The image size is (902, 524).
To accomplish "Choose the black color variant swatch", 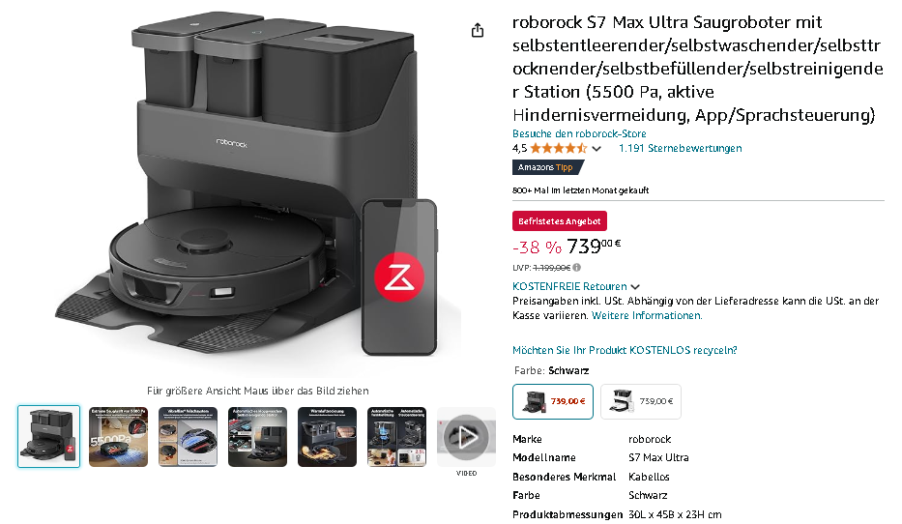I will [553, 401].
